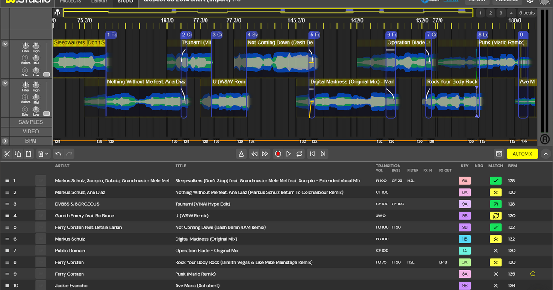Rewind playback

point(254,154)
